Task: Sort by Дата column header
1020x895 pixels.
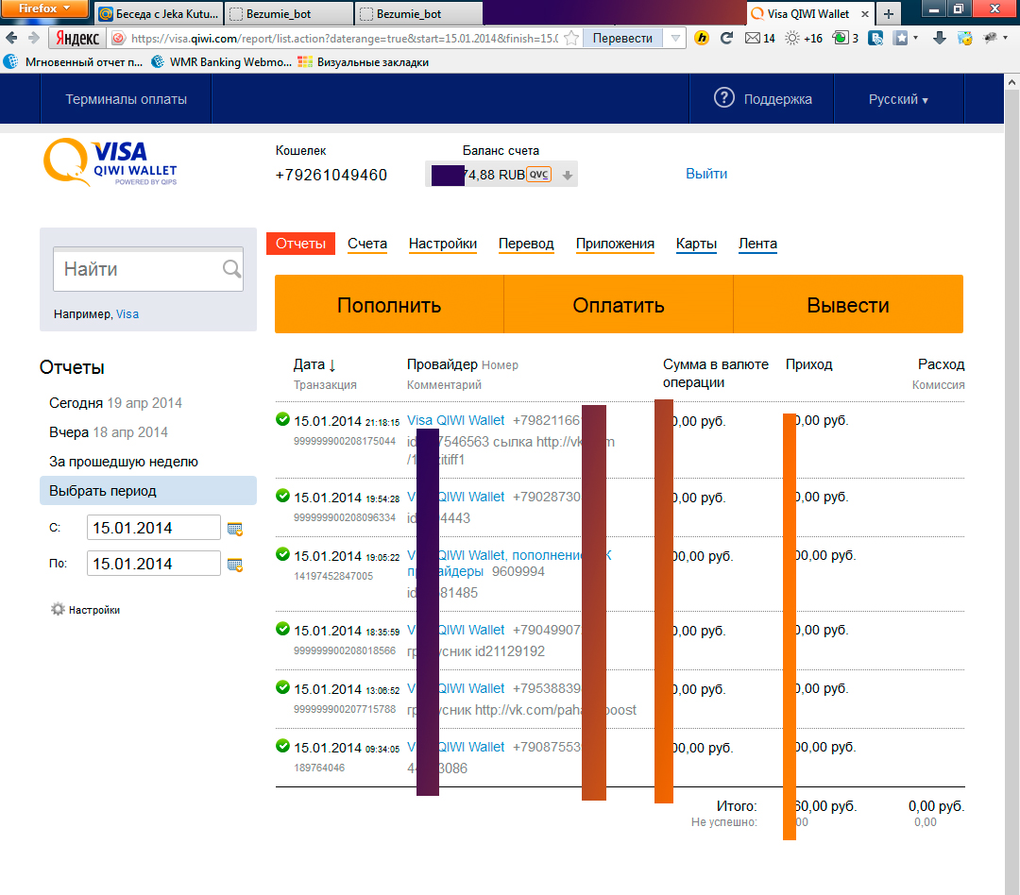Action: (x=314, y=364)
